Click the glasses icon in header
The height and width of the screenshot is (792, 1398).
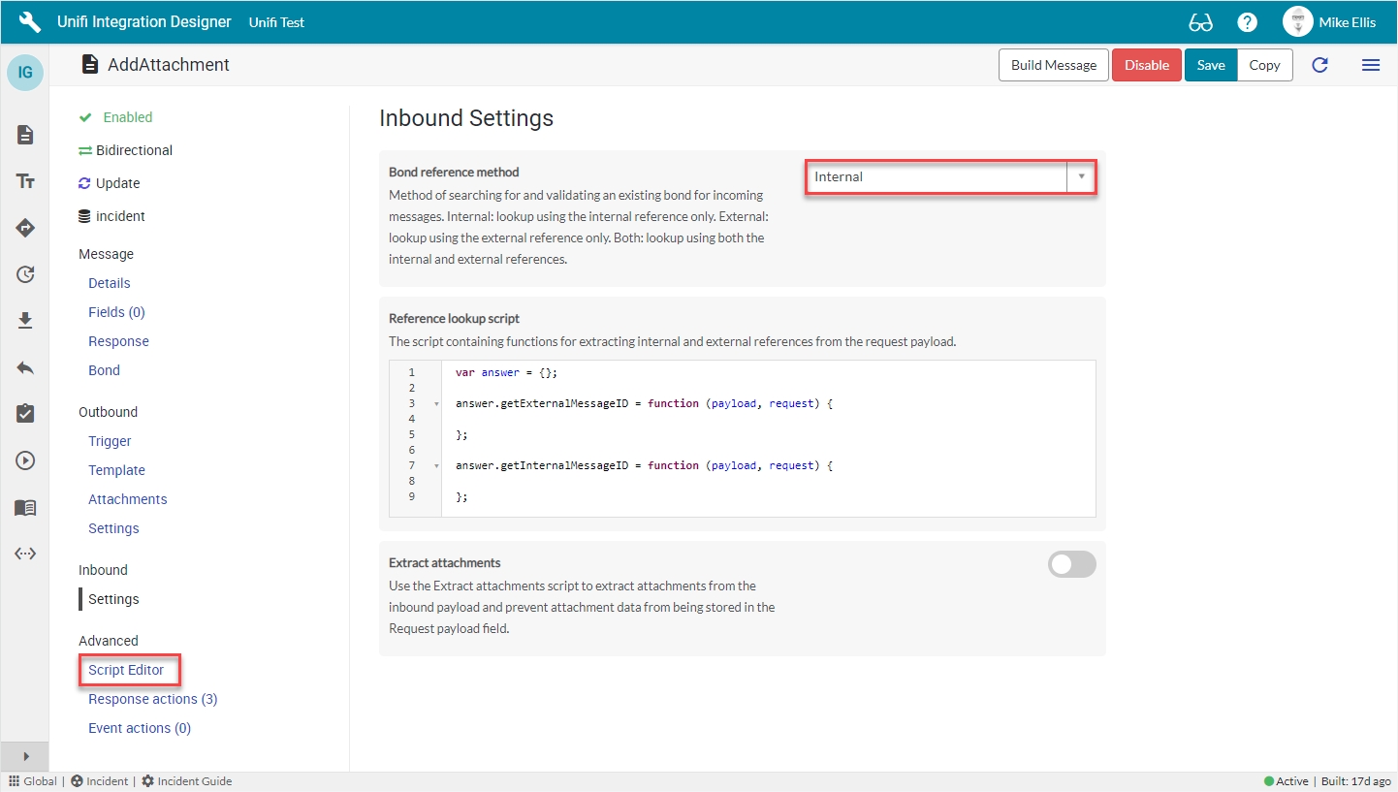point(1200,22)
